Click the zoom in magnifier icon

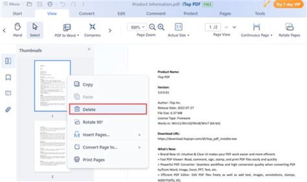161,27
